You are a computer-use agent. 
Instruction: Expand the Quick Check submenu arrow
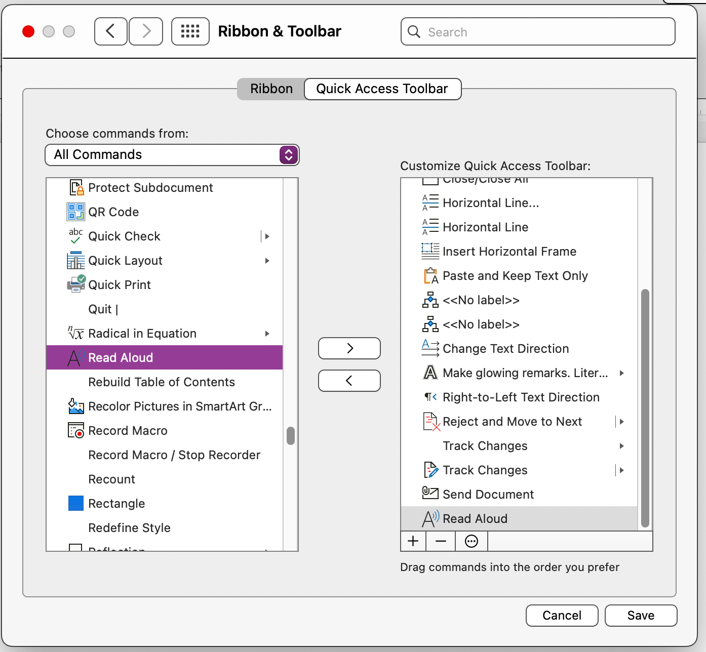pyautogui.click(x=267, y=236)
